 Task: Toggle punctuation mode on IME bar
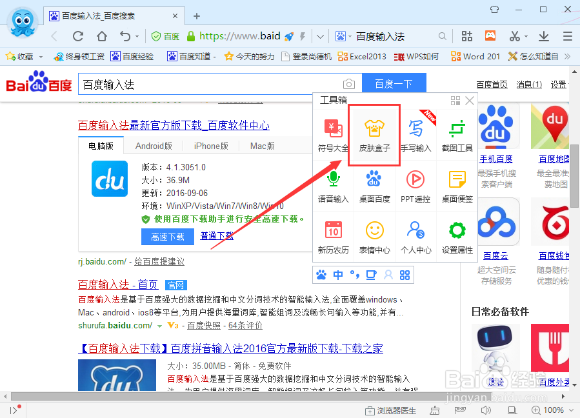point(355,275)
